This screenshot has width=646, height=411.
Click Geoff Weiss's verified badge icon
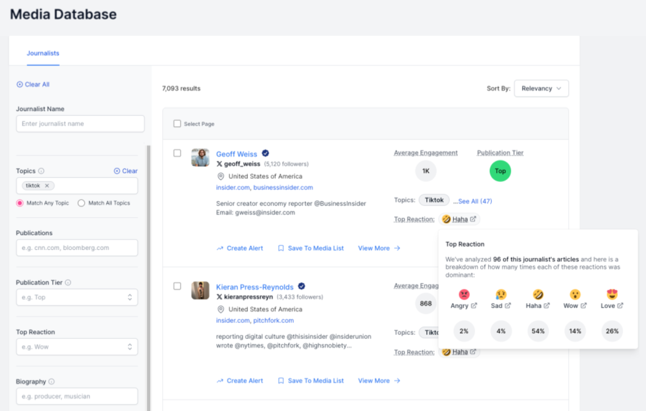pos(266,154)
